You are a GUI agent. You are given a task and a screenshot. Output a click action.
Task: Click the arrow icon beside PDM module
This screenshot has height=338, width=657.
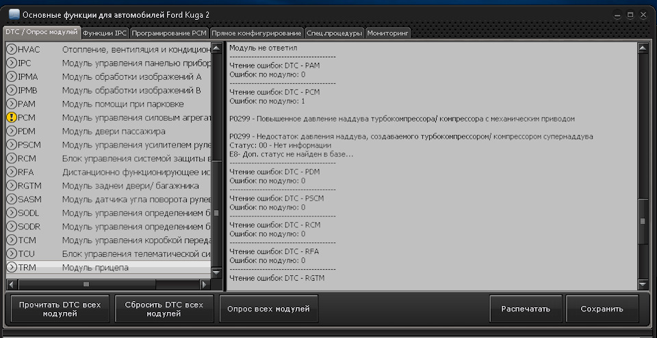12,131
